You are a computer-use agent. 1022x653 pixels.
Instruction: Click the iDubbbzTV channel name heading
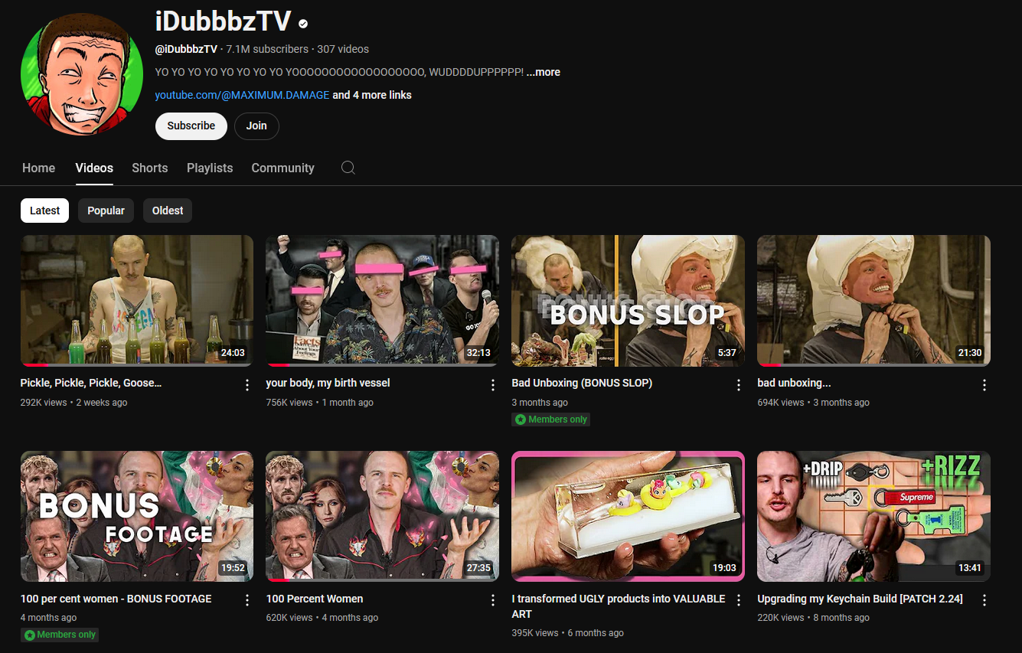click(x=223, y=21)
